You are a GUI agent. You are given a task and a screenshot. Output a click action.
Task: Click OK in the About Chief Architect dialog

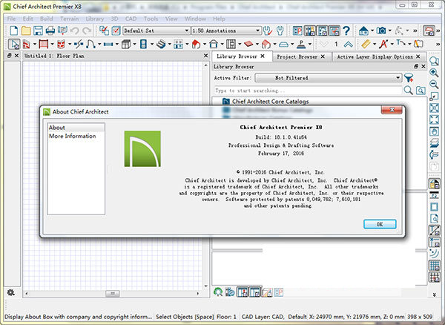point(380,224)
